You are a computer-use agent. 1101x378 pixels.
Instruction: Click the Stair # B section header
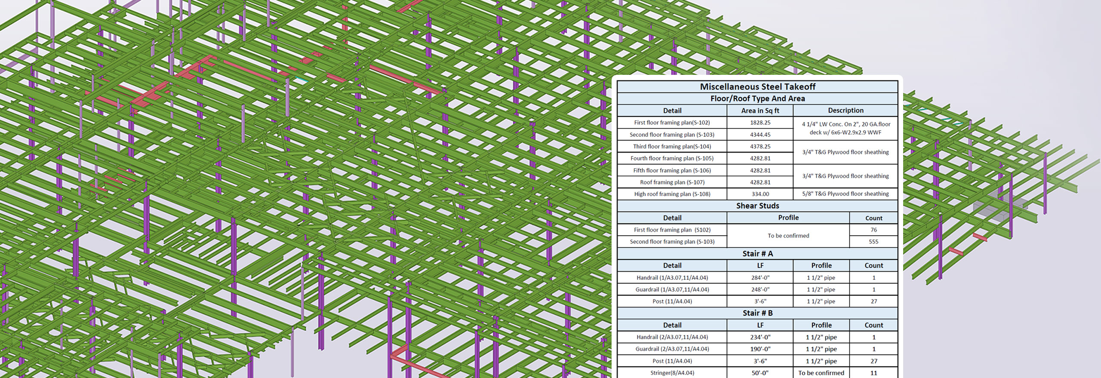(x=757, y=313)
